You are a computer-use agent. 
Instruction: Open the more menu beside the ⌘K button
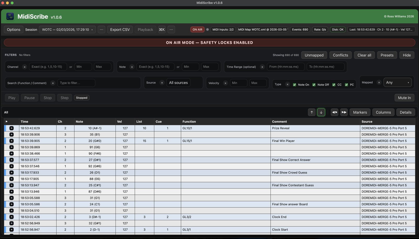(x=171, y=29)
